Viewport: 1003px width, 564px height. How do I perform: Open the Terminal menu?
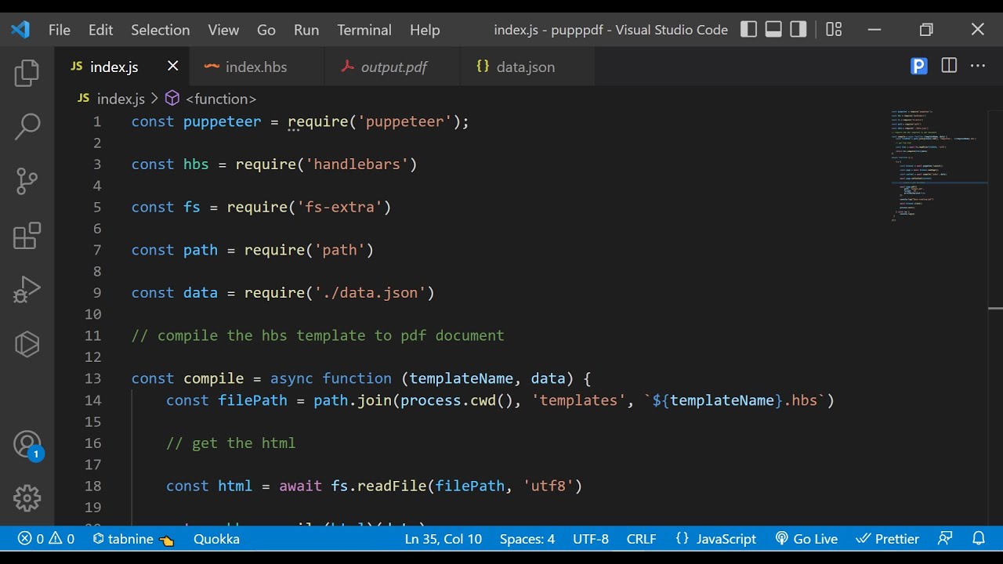click(364, 30)
